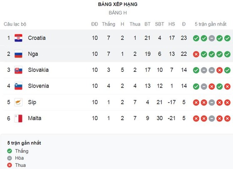The height and width of the screenshot is (169, 233).
Task: Select the Câu lạc bộ column header
Action: coord(15,24)
